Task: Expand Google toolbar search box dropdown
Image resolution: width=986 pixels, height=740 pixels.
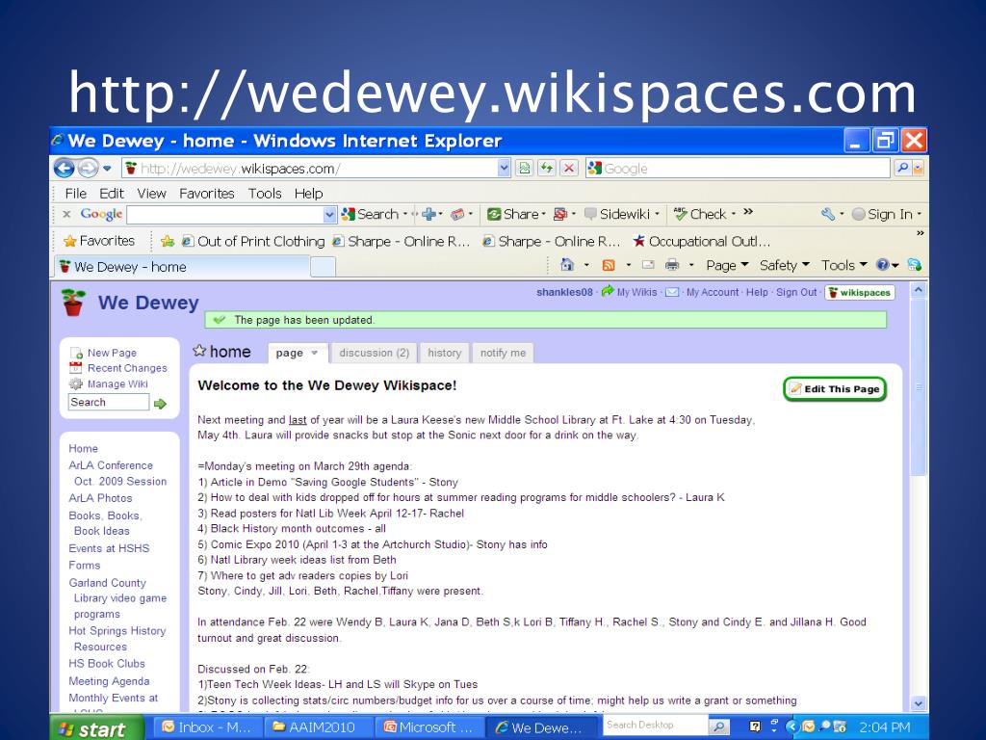Action: 329,215
